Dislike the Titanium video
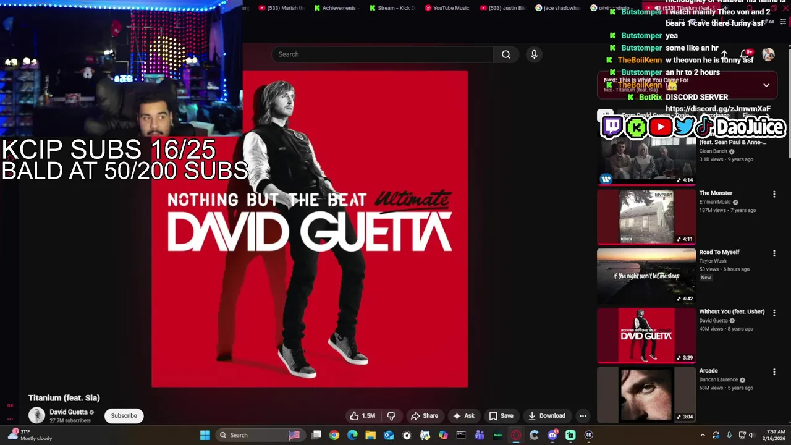The width and height of the screenshot is (791, 445). pos(391,416)
